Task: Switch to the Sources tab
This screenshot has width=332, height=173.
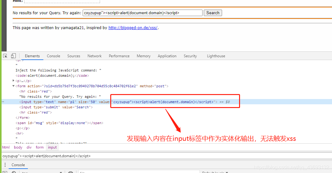Action: pyautogui.click(x=74, y=56)
